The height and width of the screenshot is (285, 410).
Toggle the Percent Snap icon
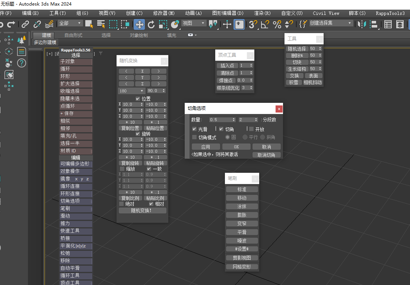click(277, 24)
